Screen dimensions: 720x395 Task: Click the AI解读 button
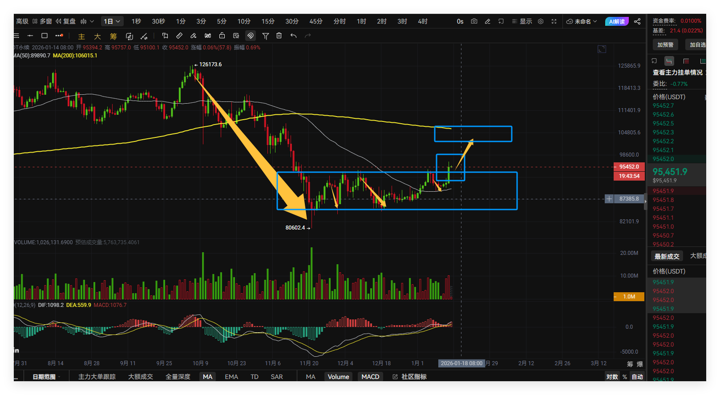point(617,21)
